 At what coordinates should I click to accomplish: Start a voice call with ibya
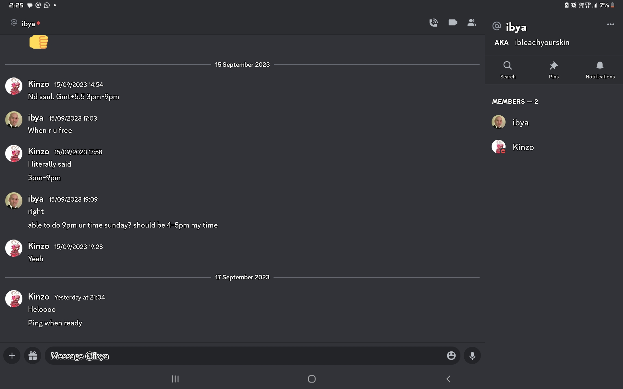(x=433, y=23)
